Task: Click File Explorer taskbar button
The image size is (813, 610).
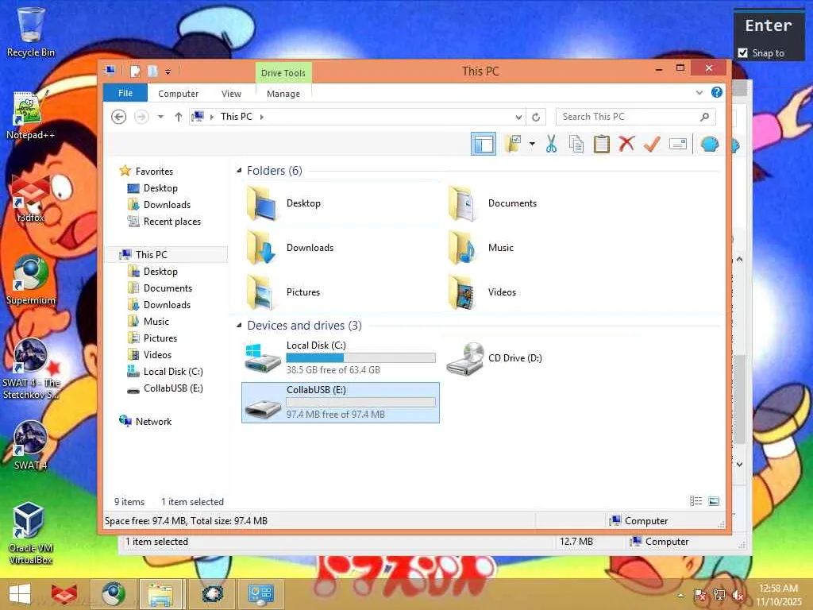Action: click(x=160, y=594)
